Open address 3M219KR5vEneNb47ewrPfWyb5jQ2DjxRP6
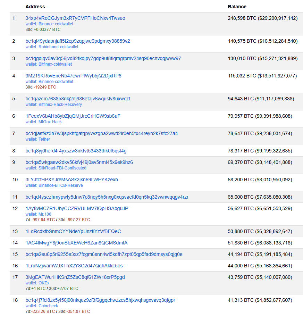 click(73, 76)
